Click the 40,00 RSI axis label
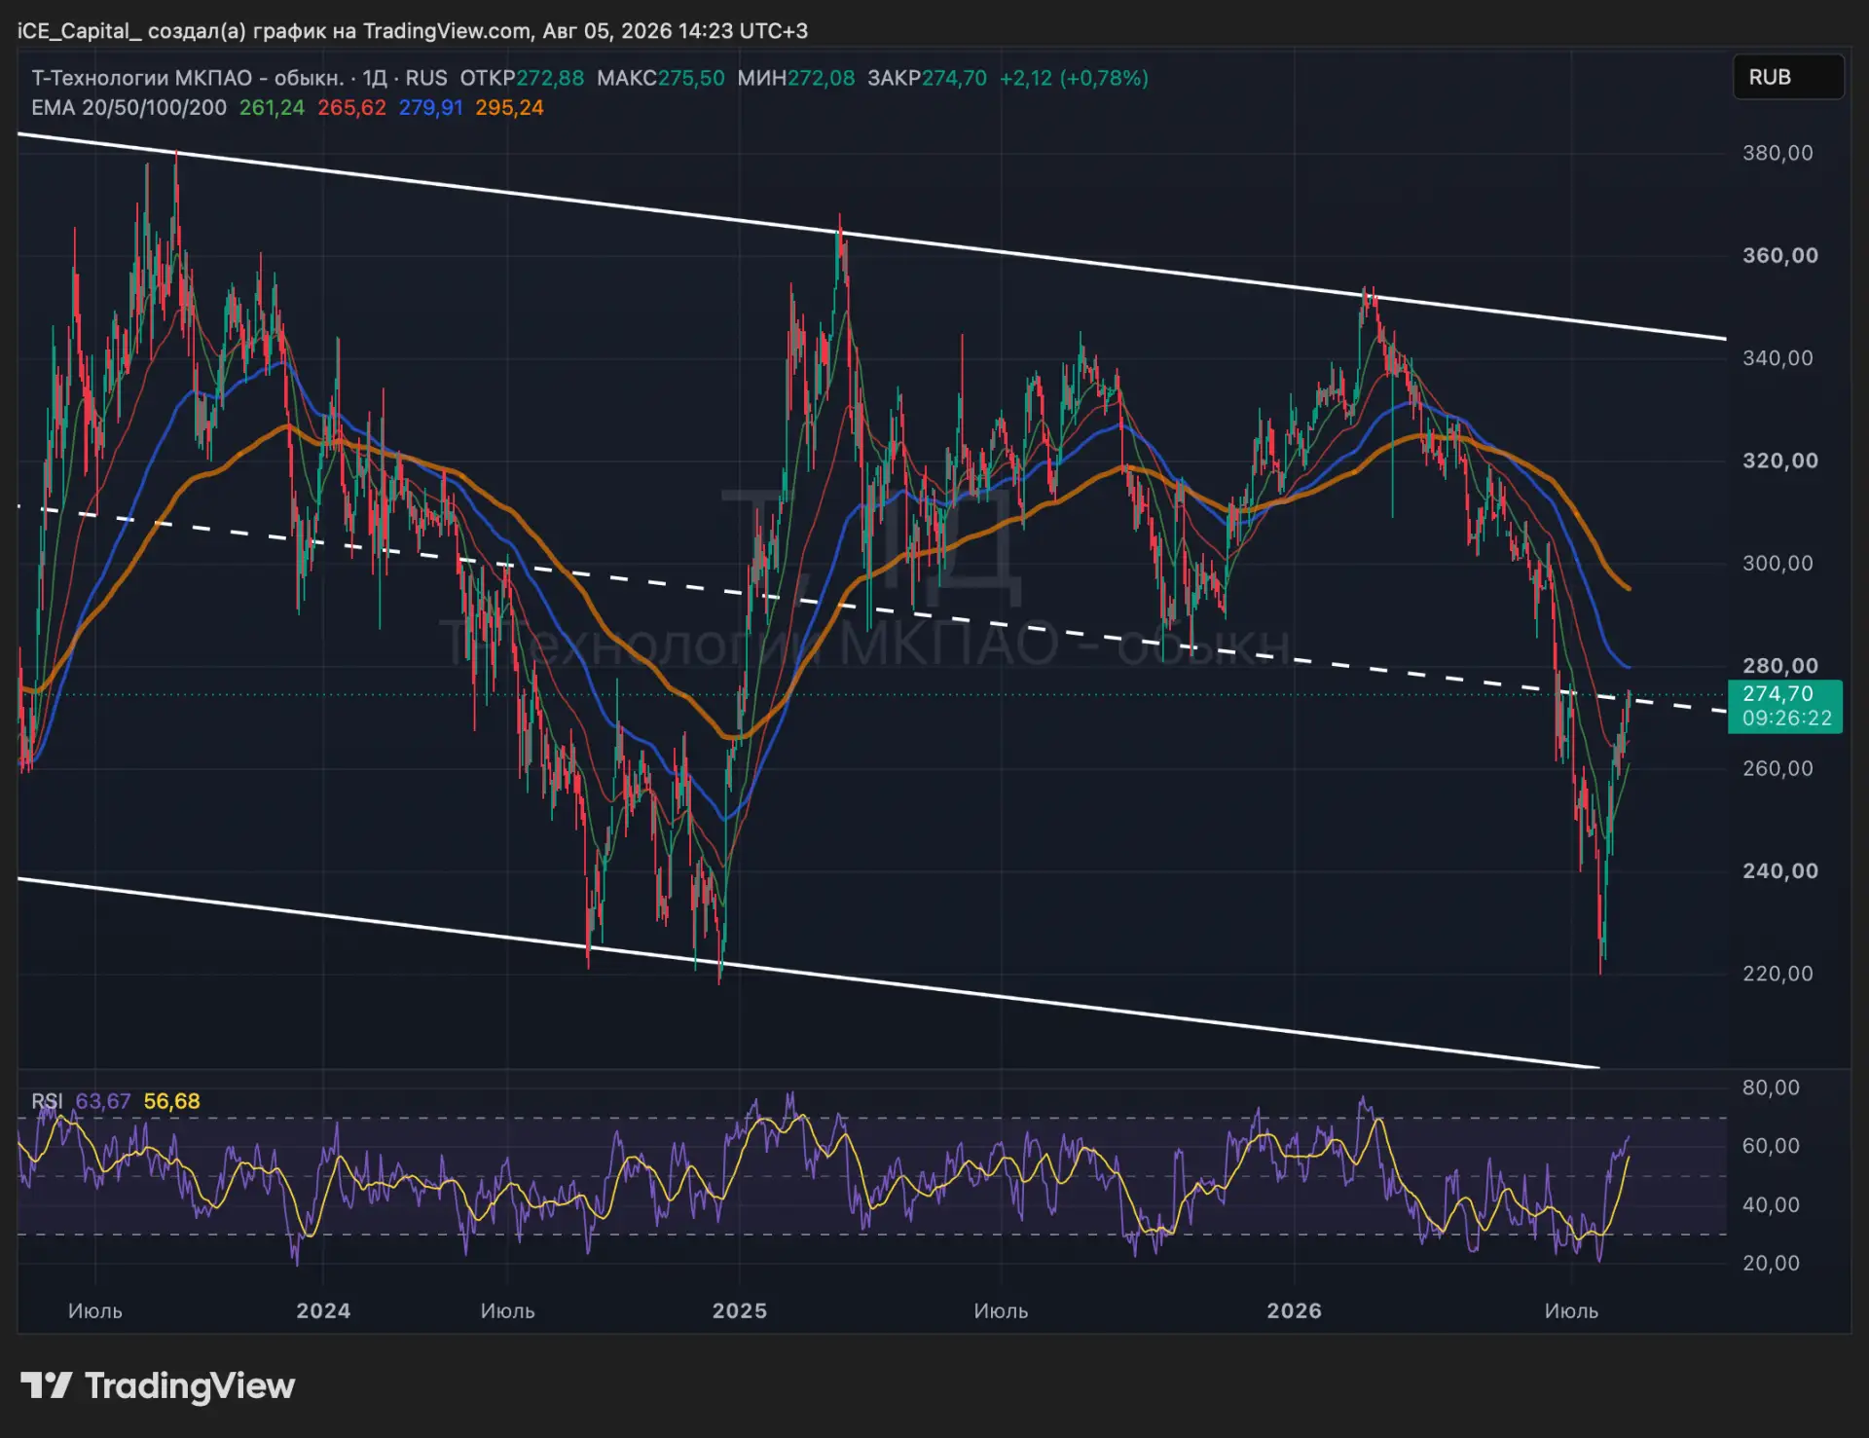 coord(1771,1205)
